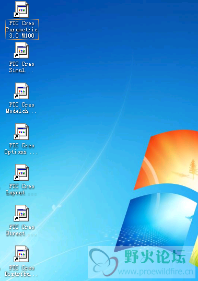Click the "PTC Creo Options ..." label text
The image size is (198, 281).
[21, 148]
